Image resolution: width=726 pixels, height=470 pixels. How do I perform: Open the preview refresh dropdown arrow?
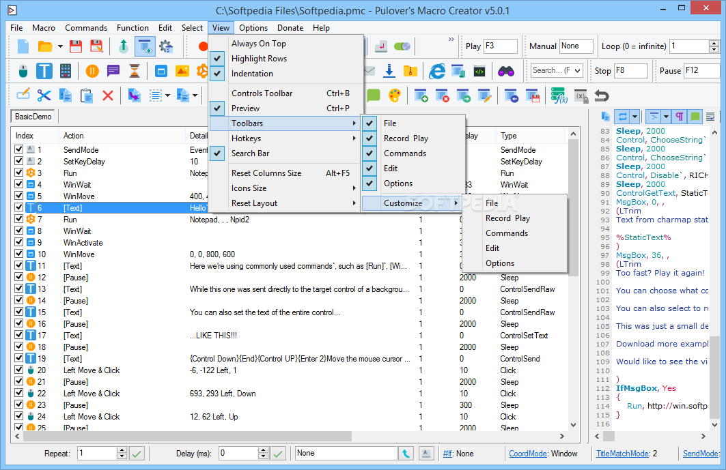click(x=634, y=116)
